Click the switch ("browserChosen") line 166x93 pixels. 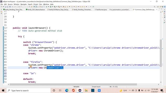pos(40,42)
